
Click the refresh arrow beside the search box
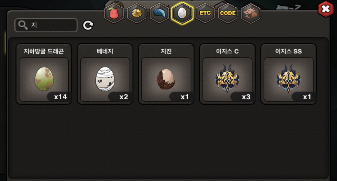[x=88, y=25]
